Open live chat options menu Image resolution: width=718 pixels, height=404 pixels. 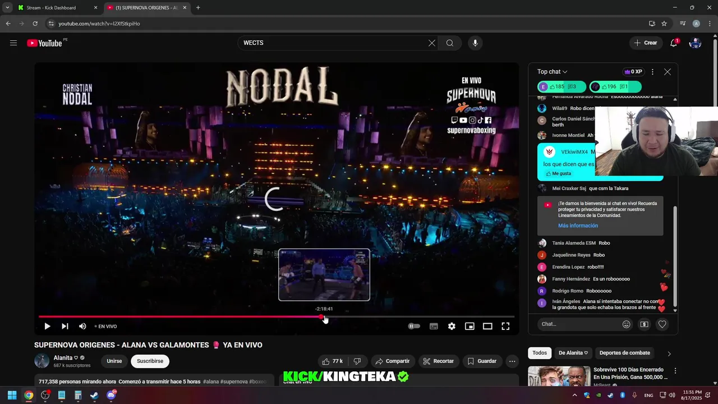point(652,72)
